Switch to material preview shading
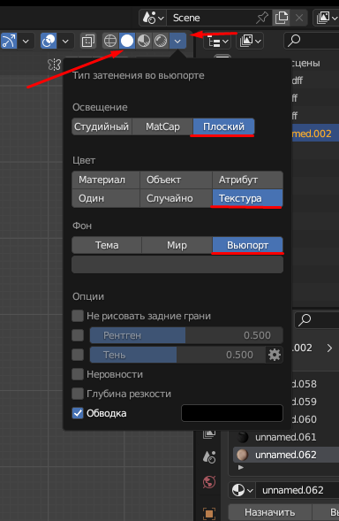 [144, 42]
